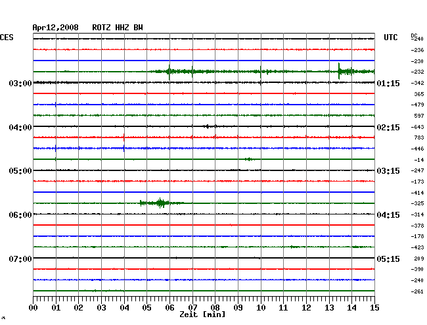Click the DC offset value -232

tap(417, 72)
